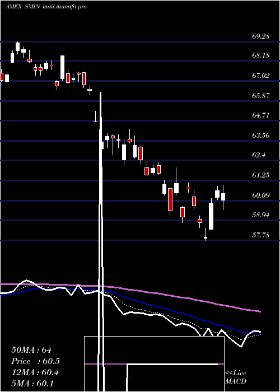Image resolution: width=280 pixels, height=392 pixels.
Task: Click the 60.09 price axis label
Action: click(x=260, y=195)
